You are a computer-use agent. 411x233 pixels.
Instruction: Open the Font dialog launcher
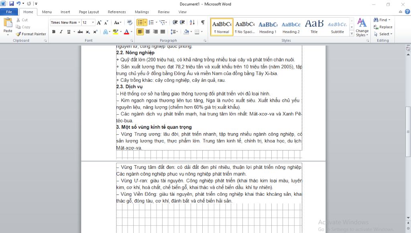coord(132,41)
